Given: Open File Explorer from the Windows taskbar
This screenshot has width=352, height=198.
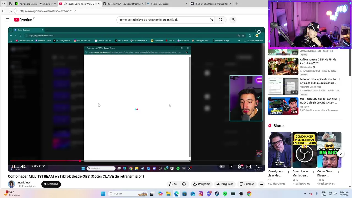Looking at the screenshot, I should (x=168, y=194).
